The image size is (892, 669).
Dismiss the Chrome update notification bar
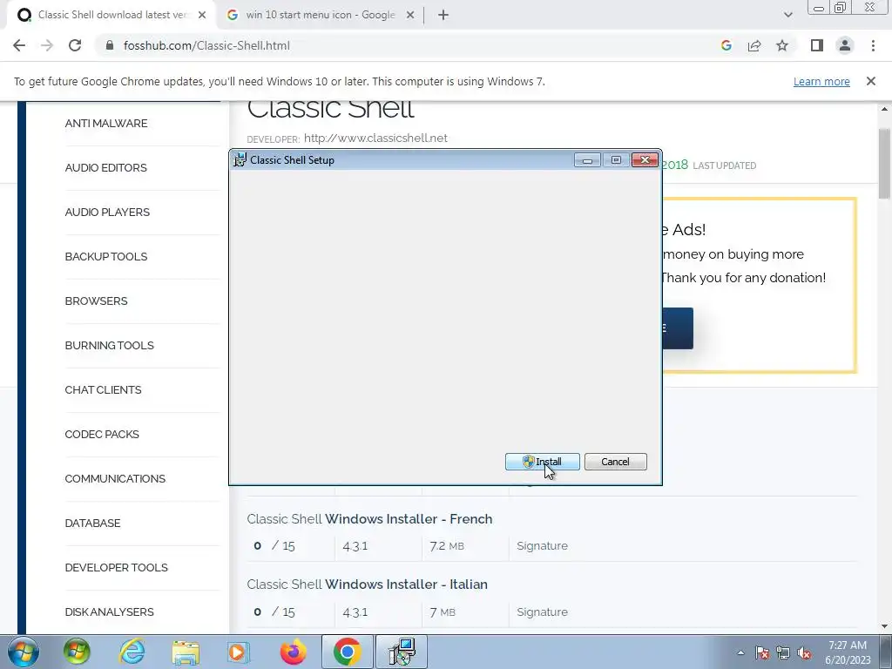(870, 81)
